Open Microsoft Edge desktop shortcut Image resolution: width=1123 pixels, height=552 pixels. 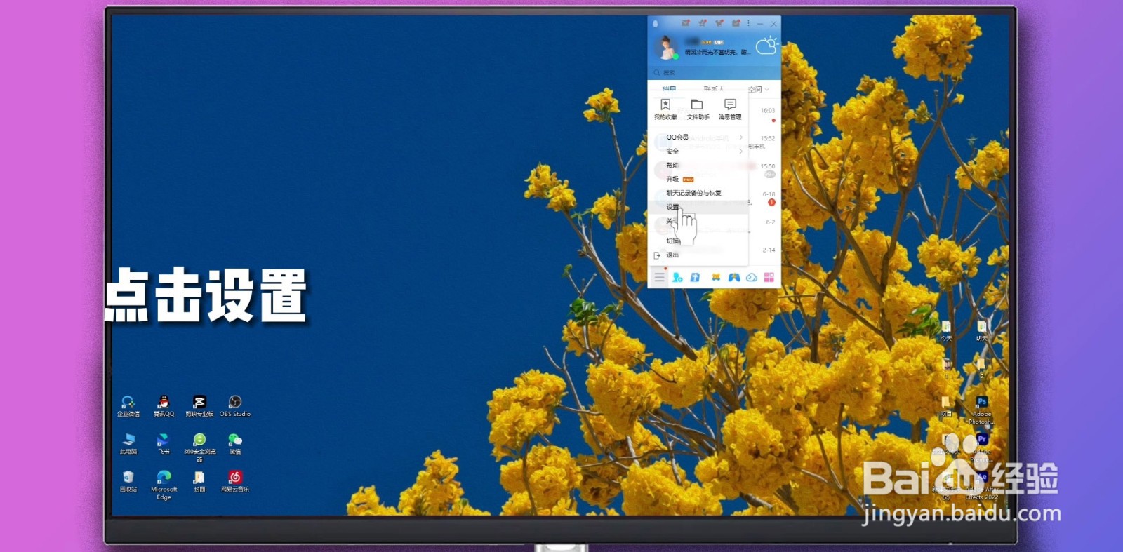click(164, 485)
